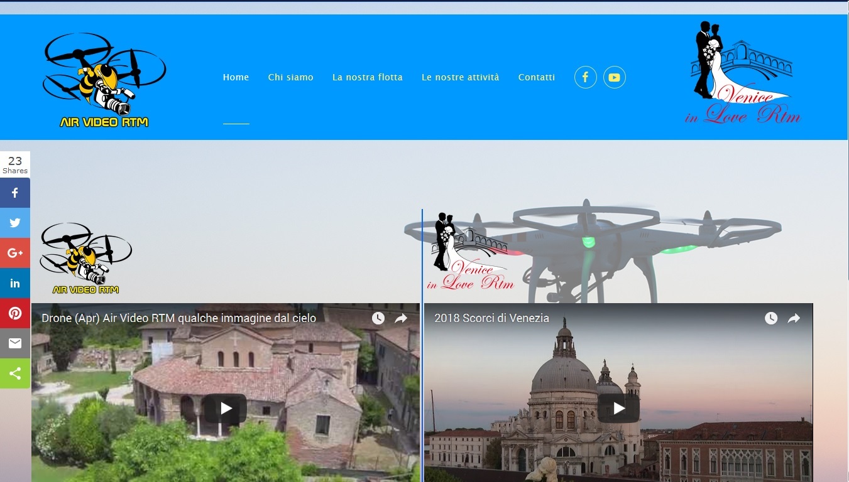This screenshot has height=482, width=849.
Task: Click Share arrow on Scorci di Venezia video
Action: point(794,318)
